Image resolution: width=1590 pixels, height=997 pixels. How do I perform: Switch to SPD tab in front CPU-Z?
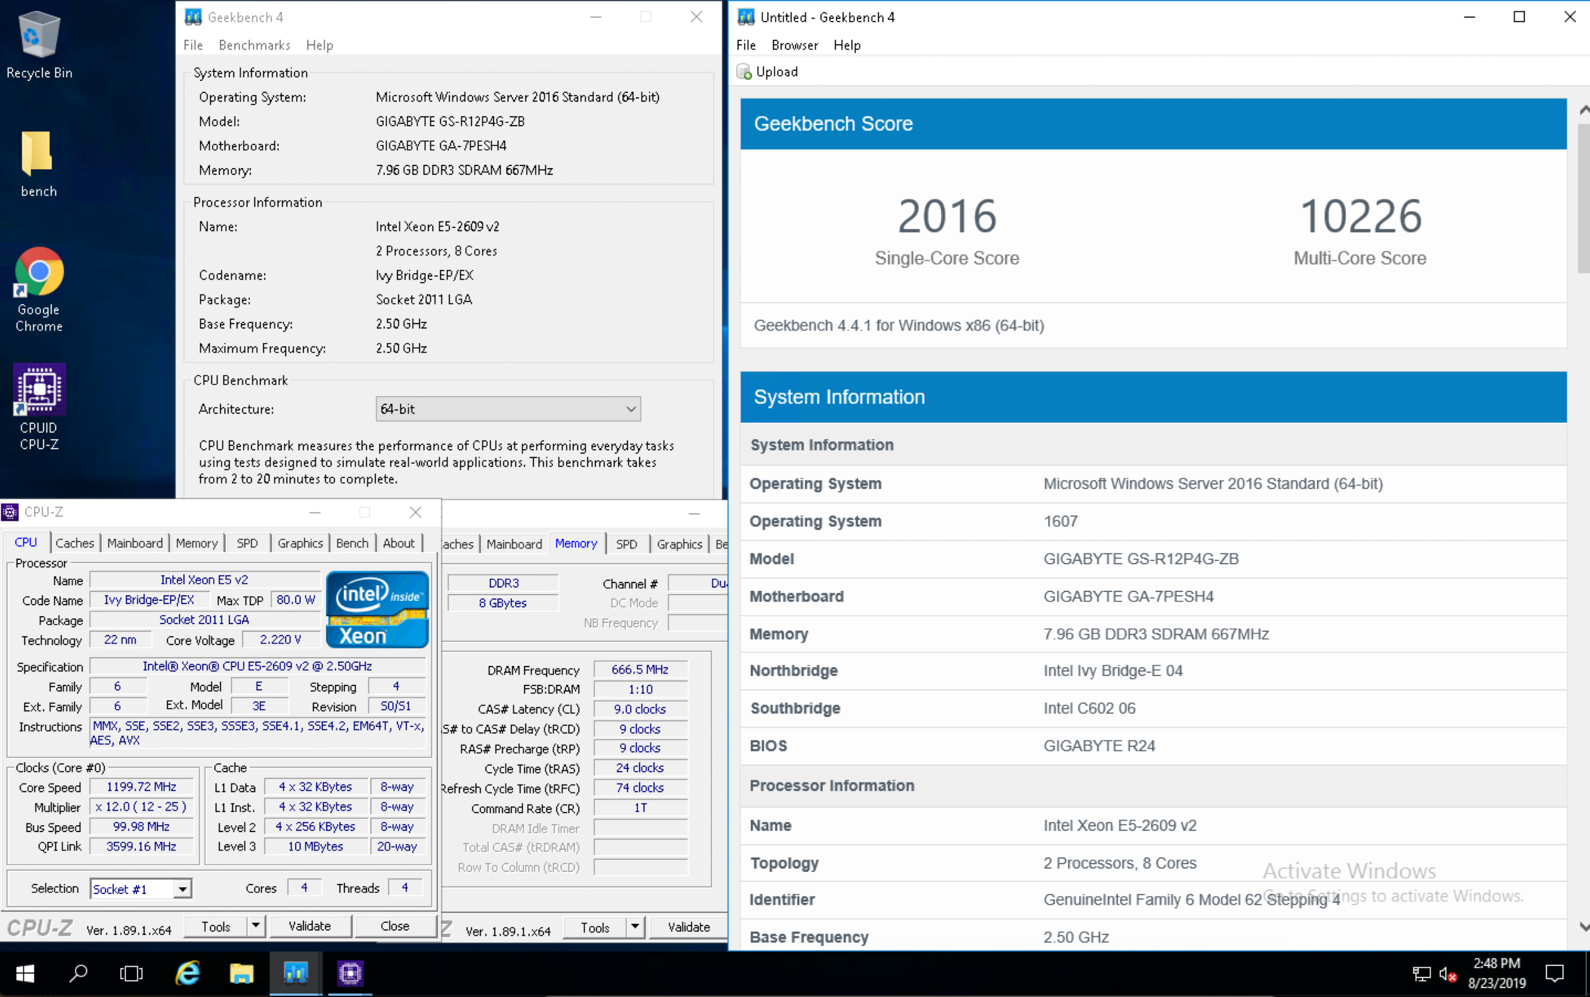[x=247, y=543]
